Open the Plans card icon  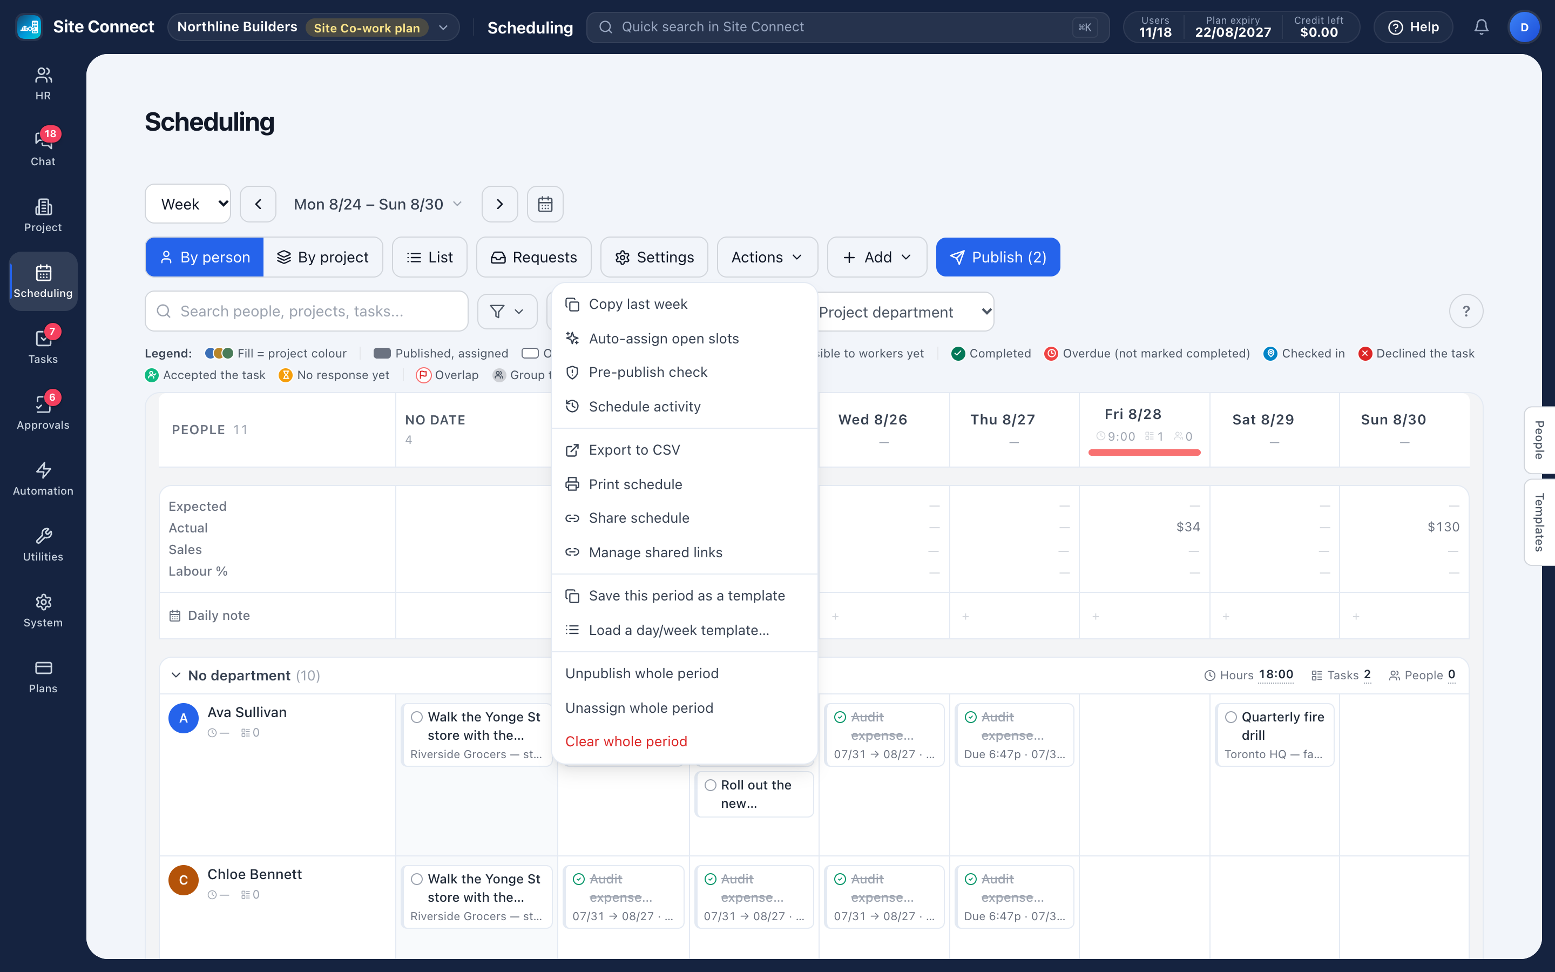(43, 676)
